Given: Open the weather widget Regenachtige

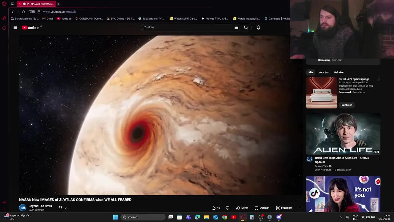Looking at the screenshot, I should [x=17, y=217].
